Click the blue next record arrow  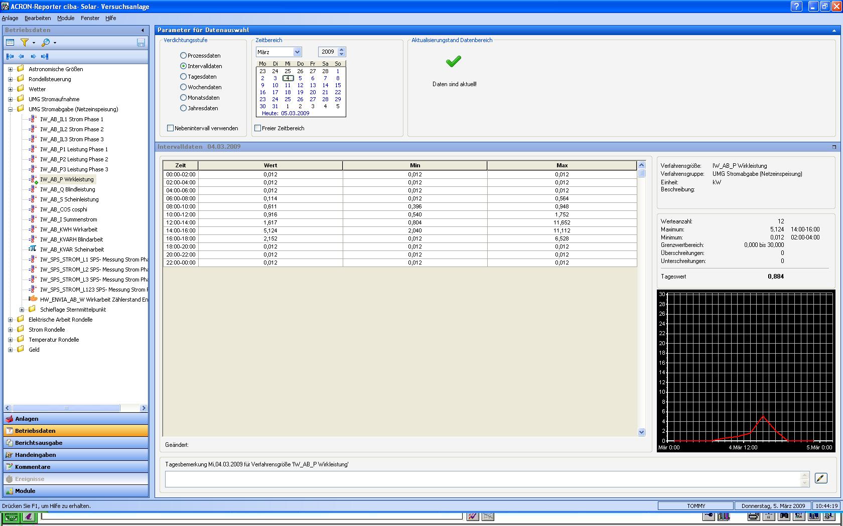coord(33,57)
